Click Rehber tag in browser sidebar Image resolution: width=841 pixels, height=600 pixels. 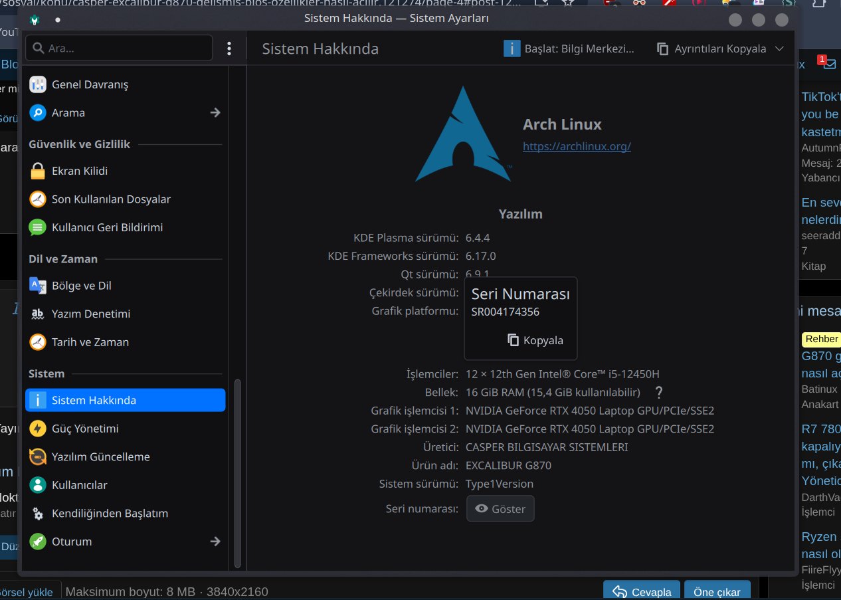tap(822, 339)
